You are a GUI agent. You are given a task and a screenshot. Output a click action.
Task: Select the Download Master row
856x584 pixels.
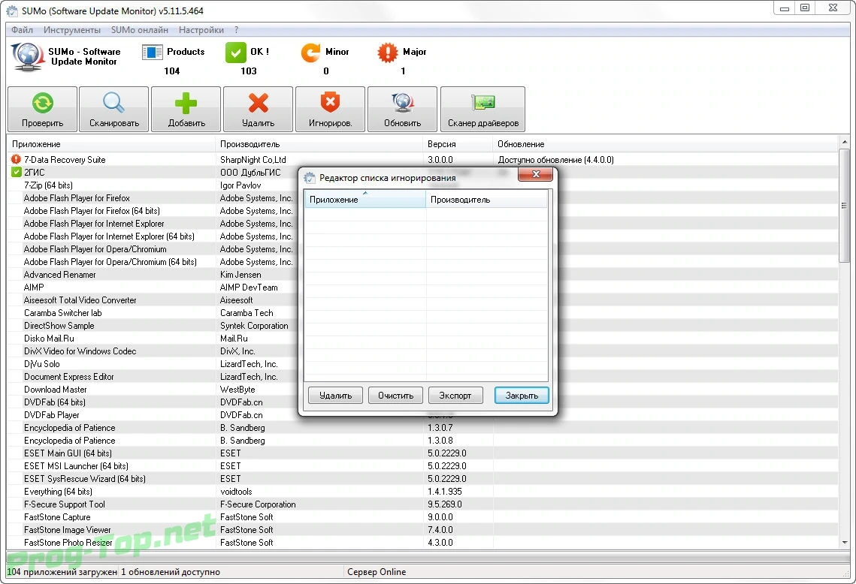coord(422,390)
